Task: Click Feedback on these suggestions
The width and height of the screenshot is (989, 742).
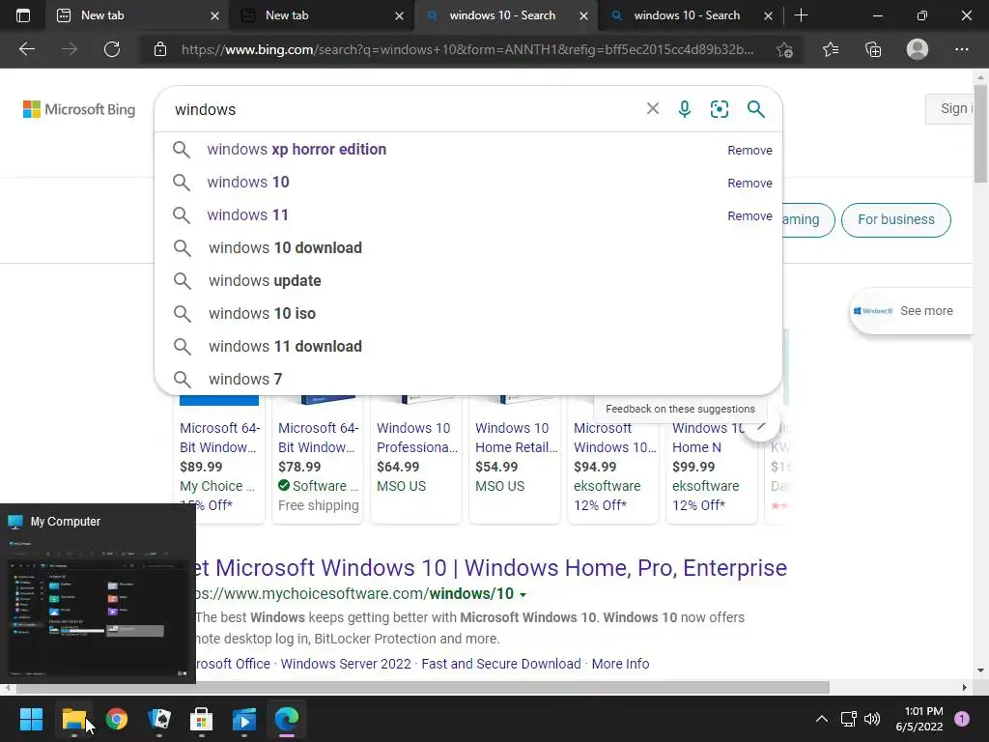Action: (x=680, y=409)
